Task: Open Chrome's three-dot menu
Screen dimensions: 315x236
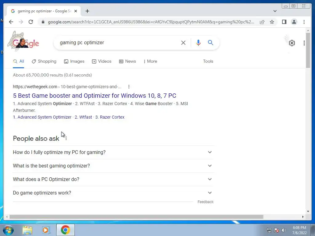Action: coord(304,22)
